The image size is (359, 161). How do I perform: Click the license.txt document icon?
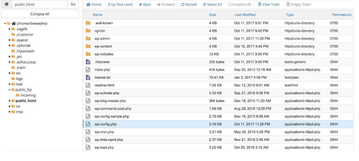click(x=88, y=77)
